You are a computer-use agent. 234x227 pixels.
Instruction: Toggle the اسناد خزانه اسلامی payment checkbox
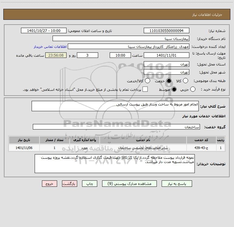145,89
